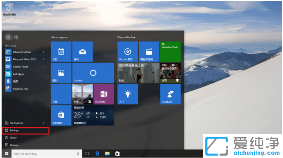The width and height of the screenshot is (283, 158).
Task: Click the Power option
Action: click(x=25, y=138)
